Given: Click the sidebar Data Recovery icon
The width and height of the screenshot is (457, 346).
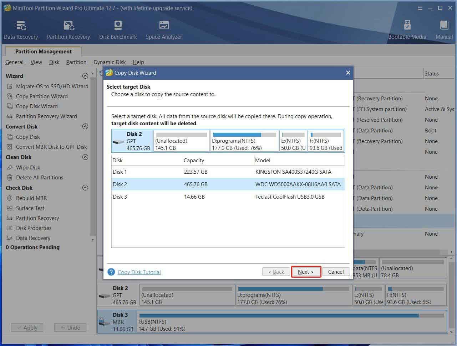Looking at the screenshot, I should point(10,238).
